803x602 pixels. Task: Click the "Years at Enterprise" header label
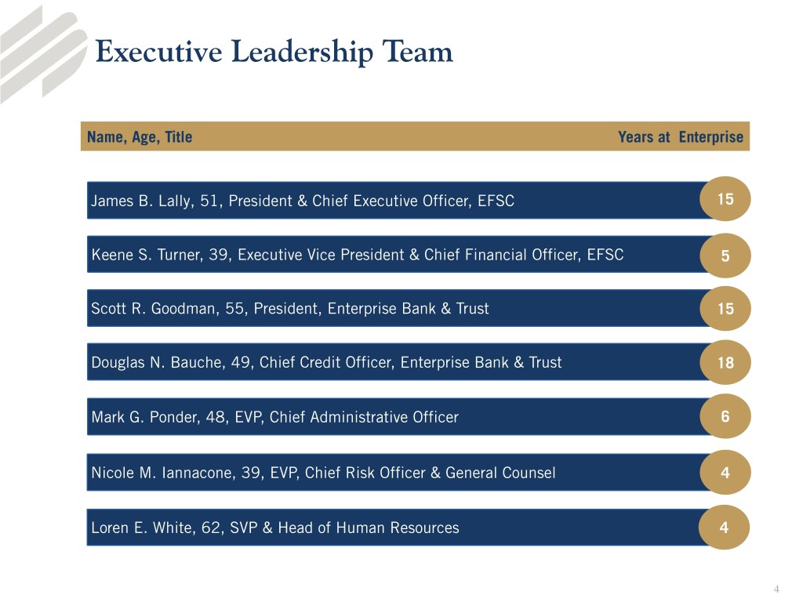pyautogui.click(x=680, y=137)
